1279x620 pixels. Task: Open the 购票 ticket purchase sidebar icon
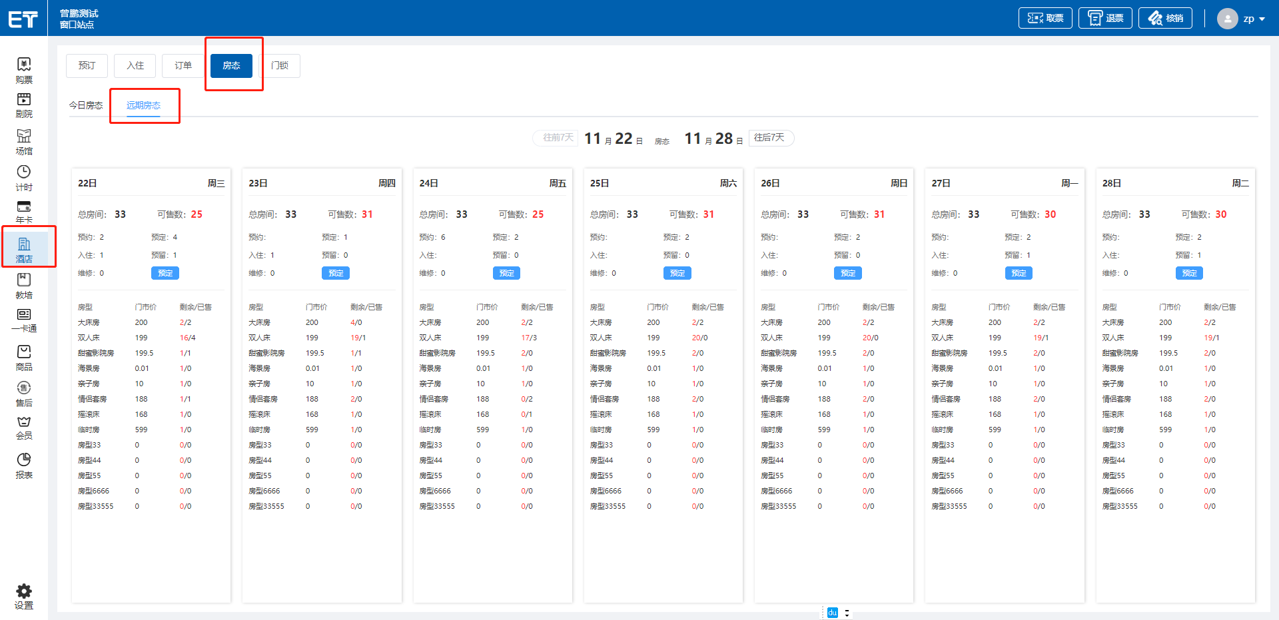24,71
